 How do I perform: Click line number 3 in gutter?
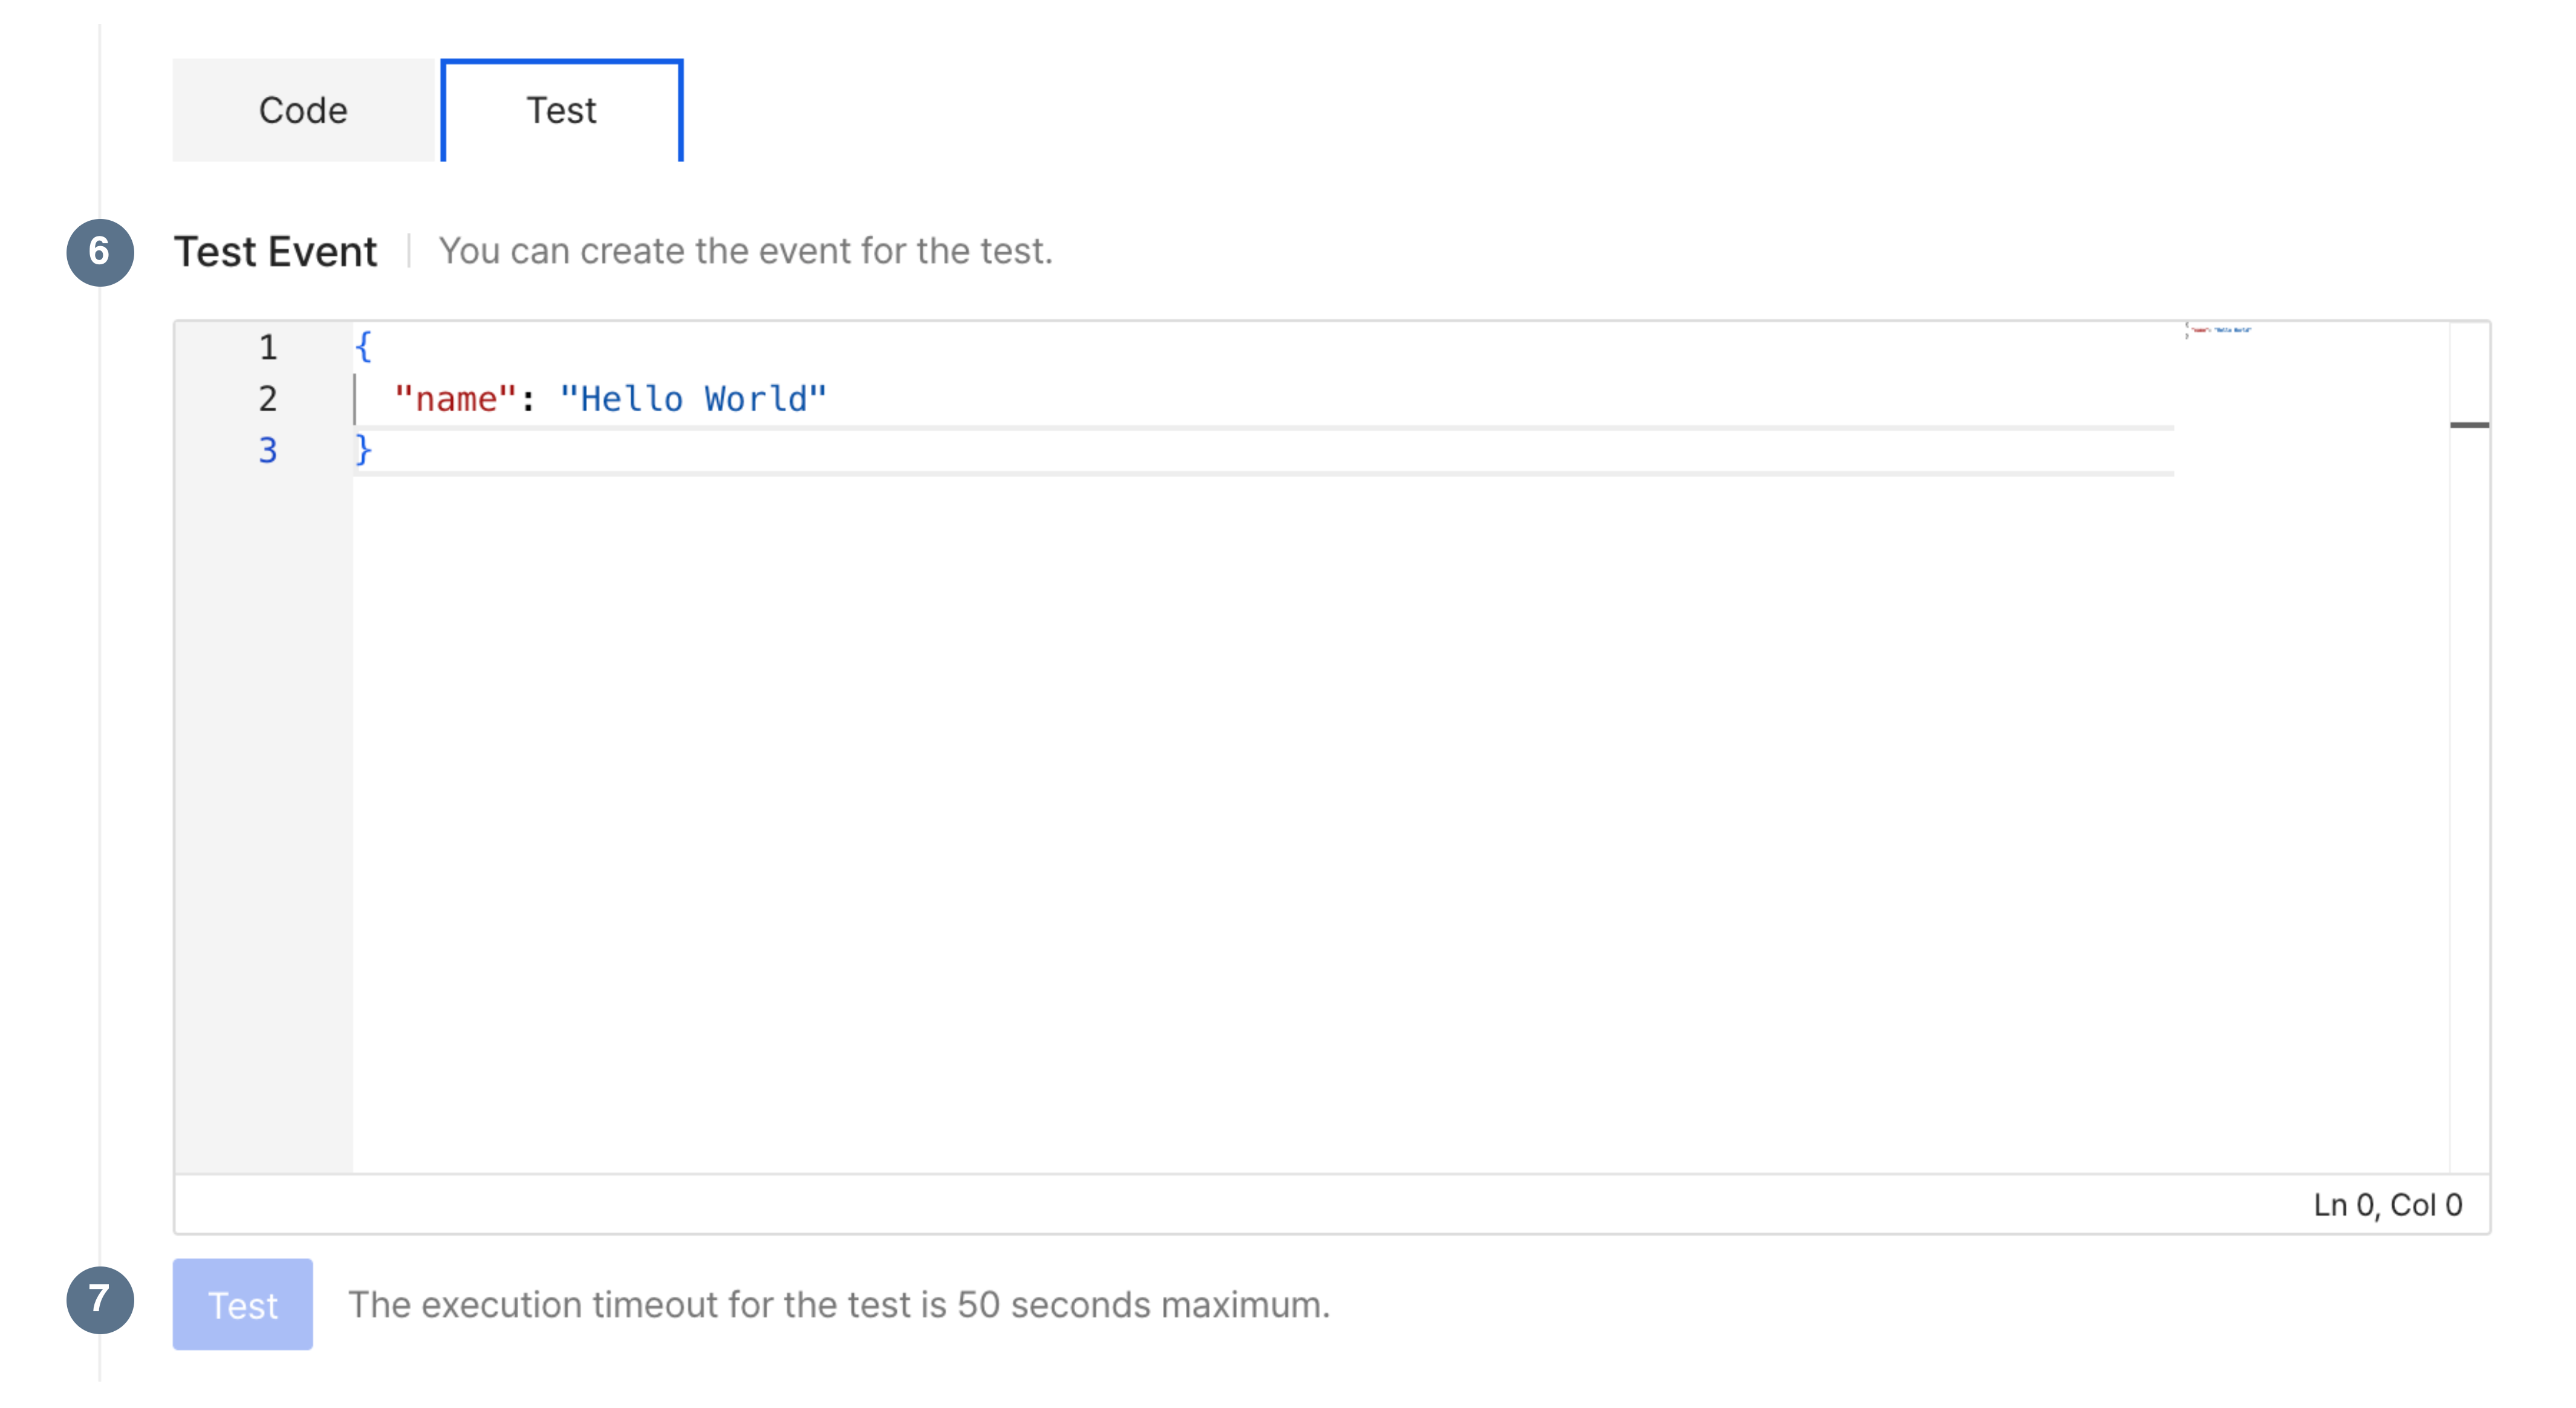(x=267, y=450)
